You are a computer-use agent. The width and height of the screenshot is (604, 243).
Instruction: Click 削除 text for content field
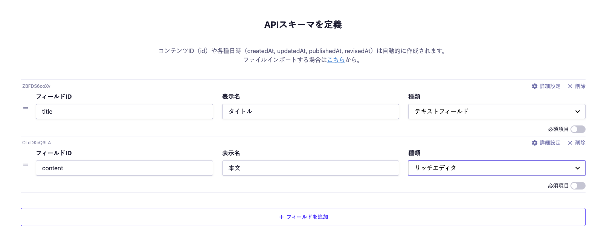pos(580,143)
